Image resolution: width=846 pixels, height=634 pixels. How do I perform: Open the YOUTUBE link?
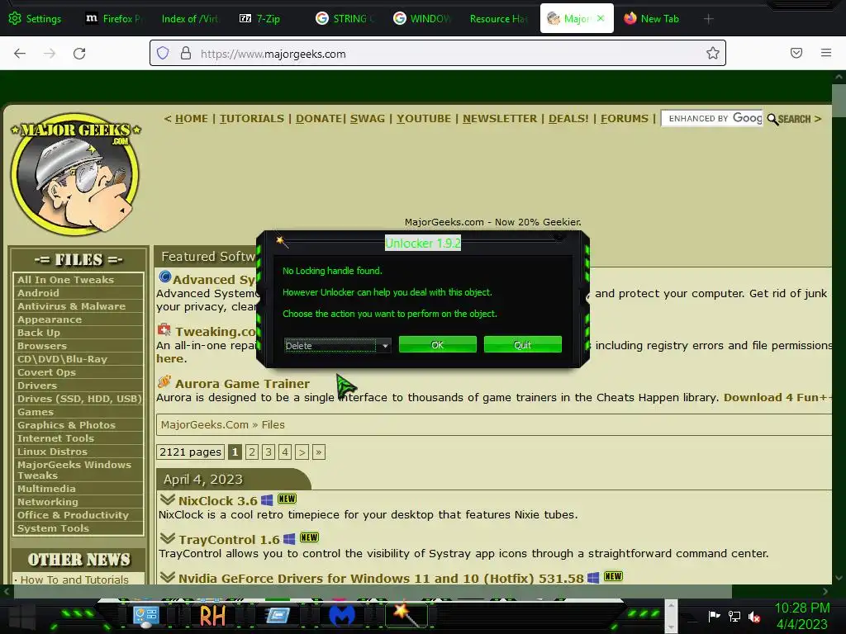tap(424, 119)
